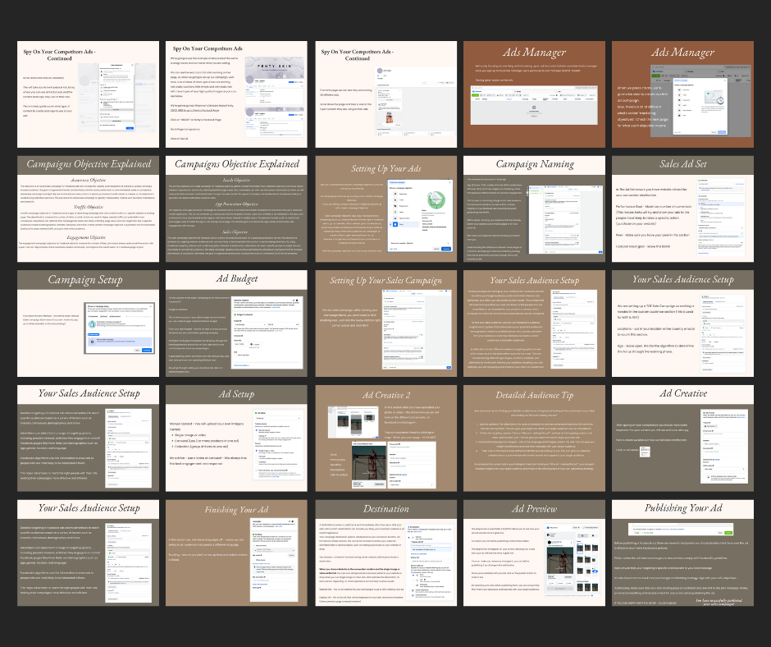The image size is (771, 647).
Task: Click the Leads Objective heading
Action: click(236, 178)
